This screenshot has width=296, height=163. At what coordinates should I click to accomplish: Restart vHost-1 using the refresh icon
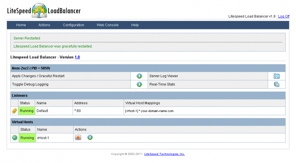click(x=90, y=137)
